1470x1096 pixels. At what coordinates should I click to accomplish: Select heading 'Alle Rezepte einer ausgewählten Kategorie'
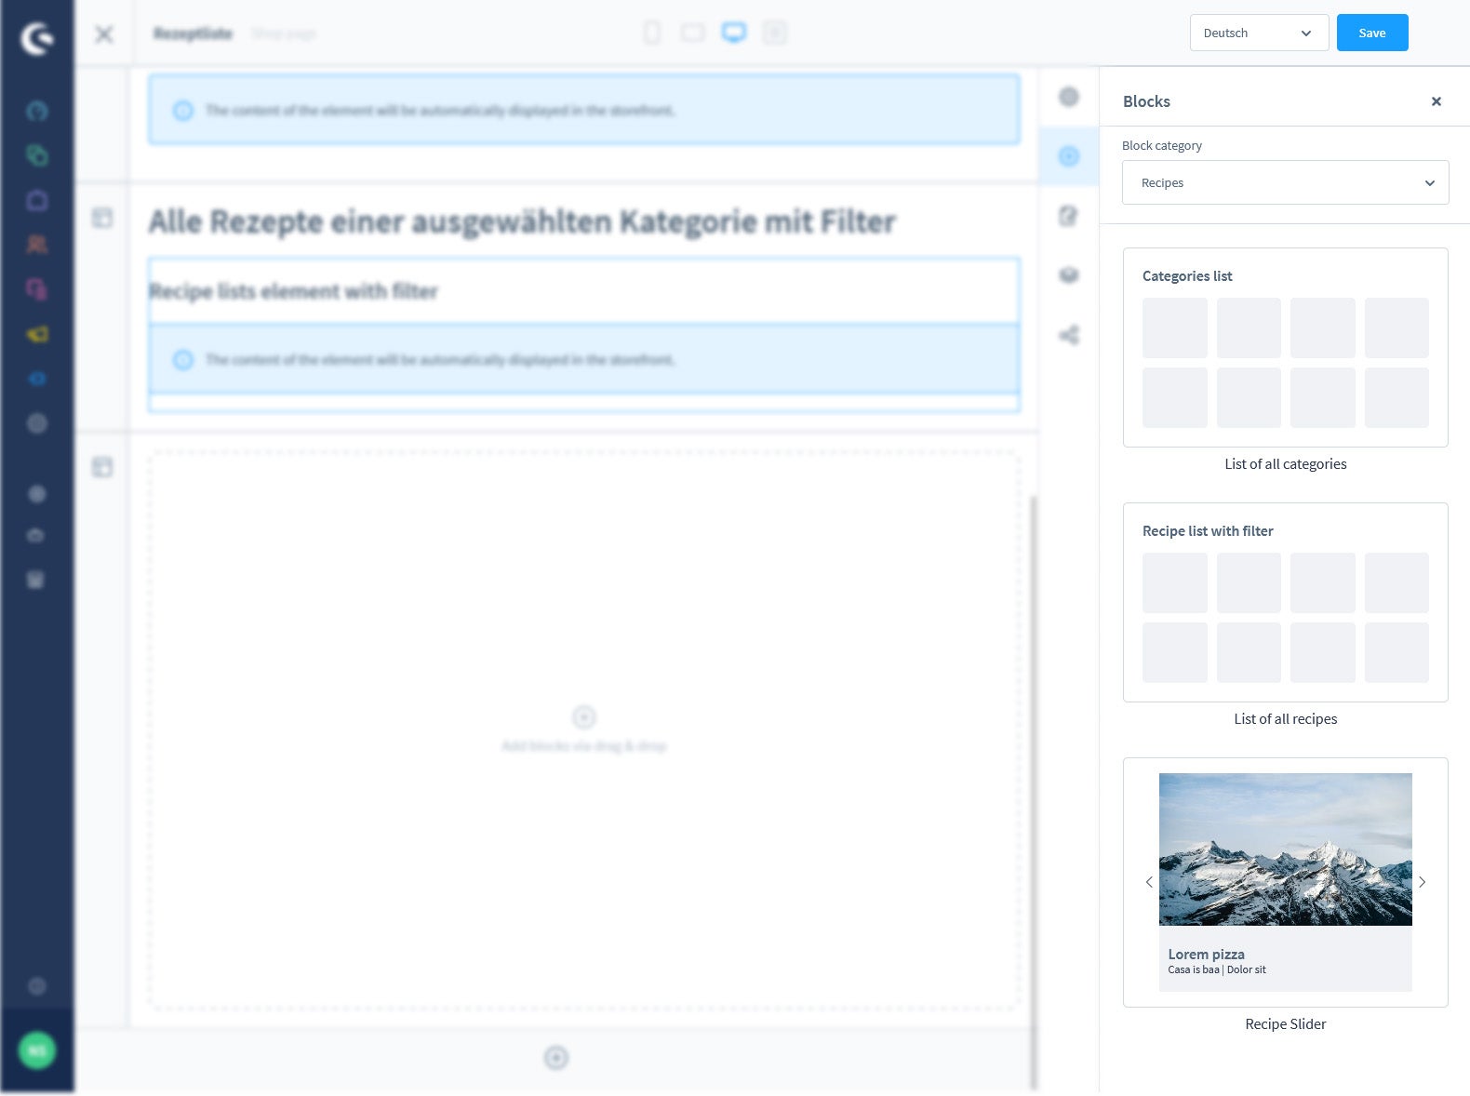coord(522,221)
